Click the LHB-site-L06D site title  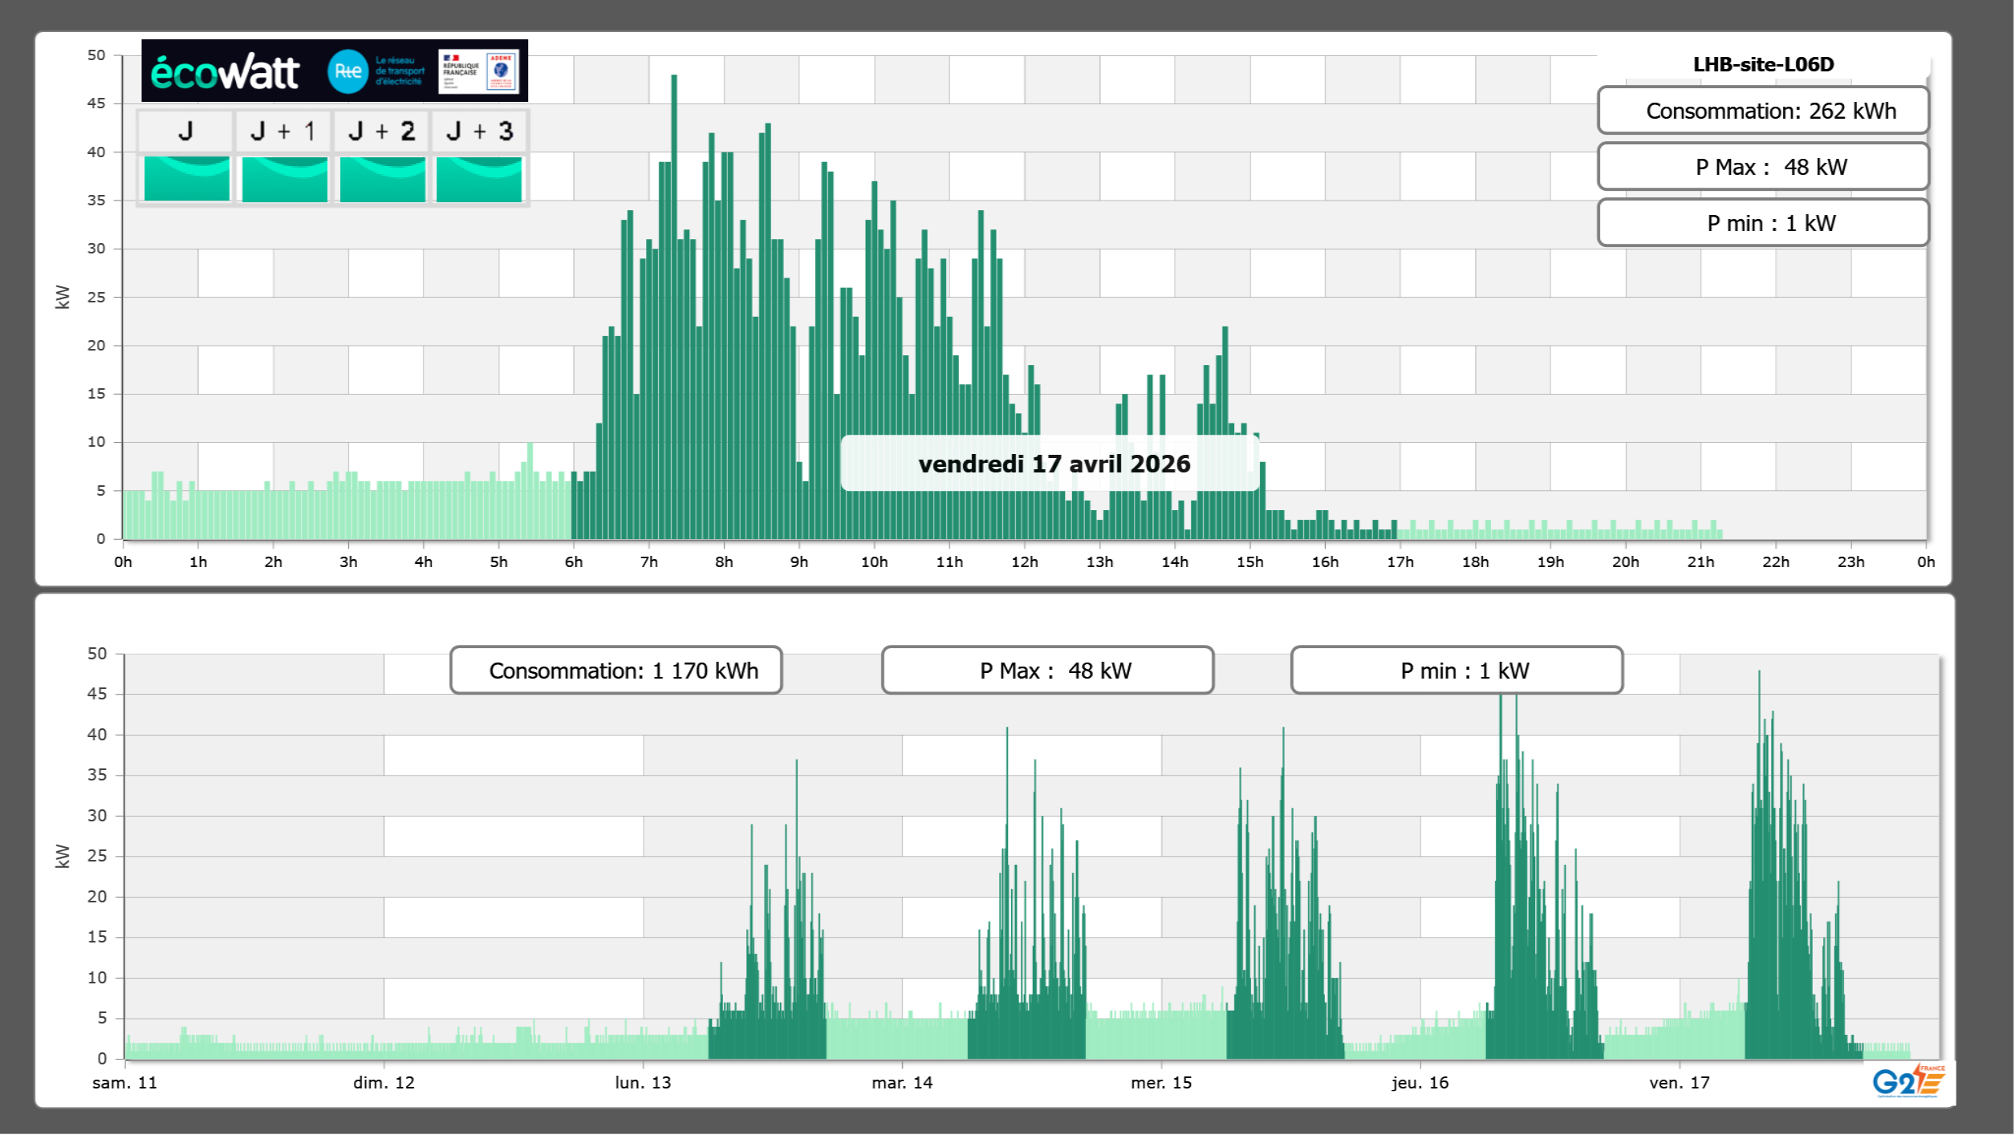[1762, 64]
